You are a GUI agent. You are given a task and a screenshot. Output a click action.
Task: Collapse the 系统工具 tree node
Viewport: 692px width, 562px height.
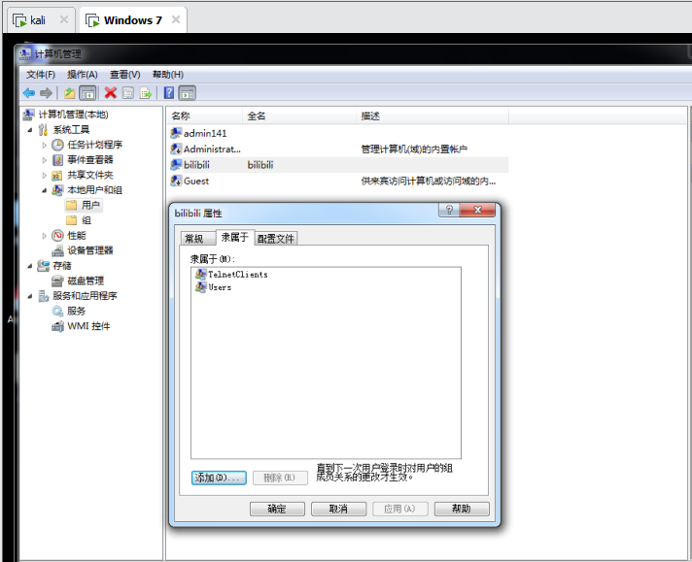pyautogui.click(x=30, y=130)
